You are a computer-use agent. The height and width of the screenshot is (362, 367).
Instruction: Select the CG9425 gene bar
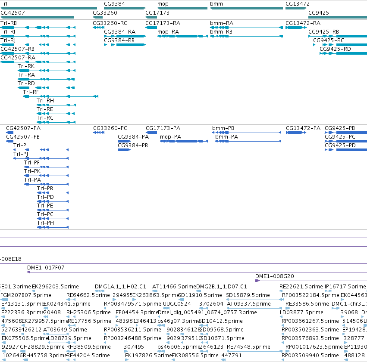pos(338,17)
